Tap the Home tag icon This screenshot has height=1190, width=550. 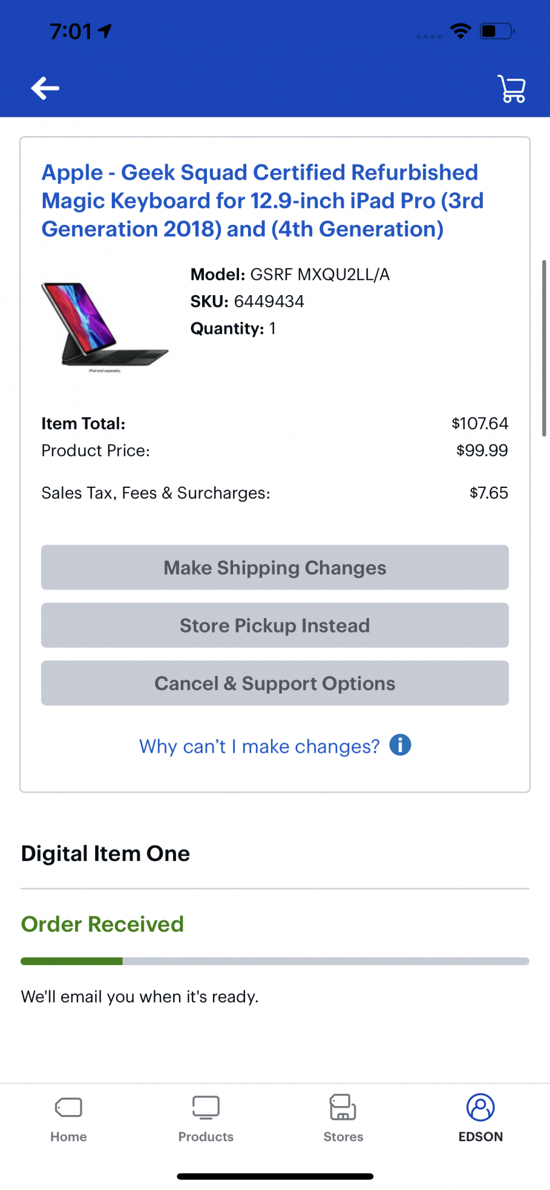[68, 1107]
